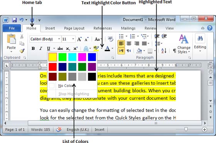Click the Zoom In plus icon

(x=204, y=129)
